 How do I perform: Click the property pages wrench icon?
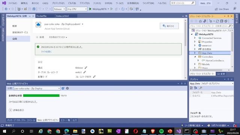201,88
